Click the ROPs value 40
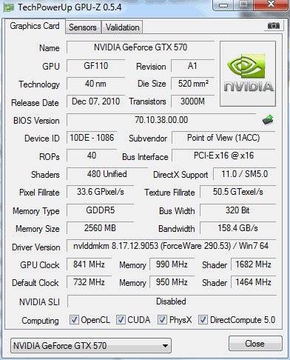 point(92,156)
